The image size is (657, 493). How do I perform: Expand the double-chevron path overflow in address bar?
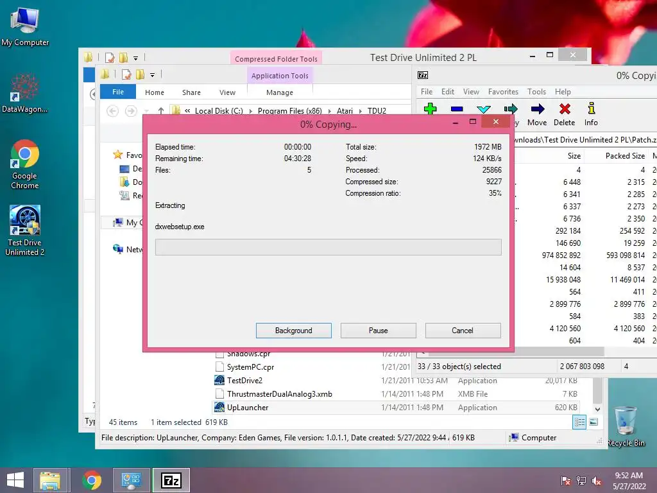click(187, 110)
